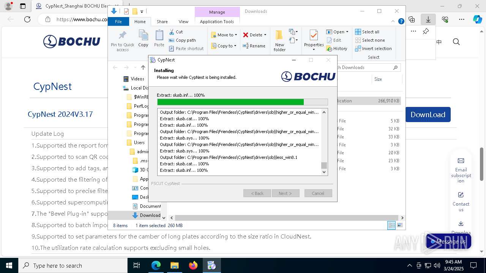The image size is (486, 273).
Task: Open Email subscription on the webpage sidebar
Action: coord(461,170)
